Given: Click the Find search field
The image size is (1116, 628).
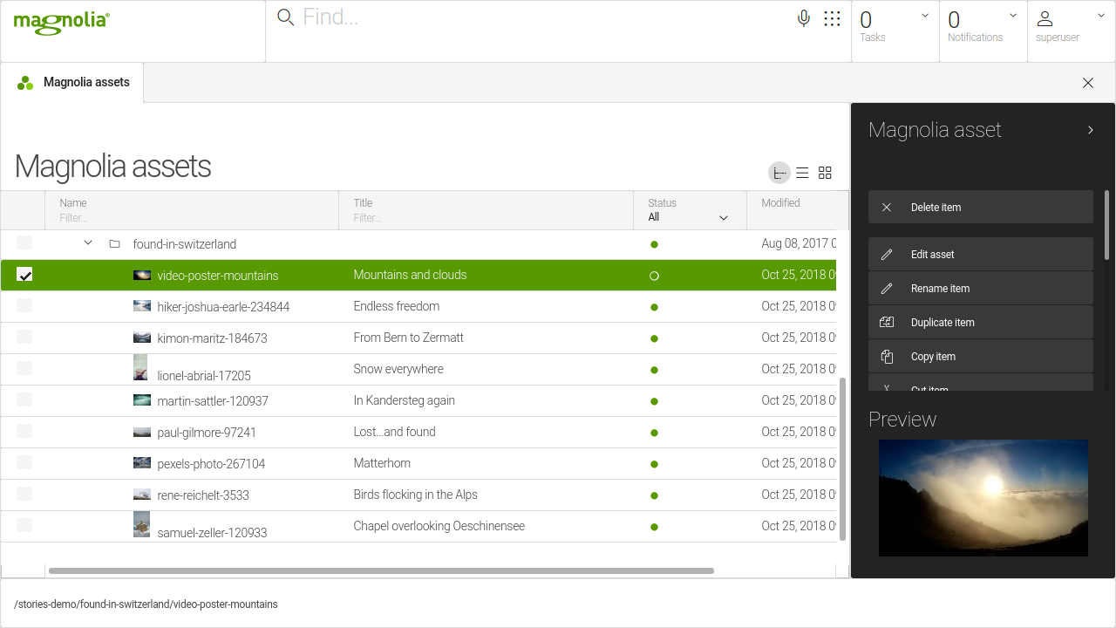Looking at the screenshot, I should click(541, 18).
